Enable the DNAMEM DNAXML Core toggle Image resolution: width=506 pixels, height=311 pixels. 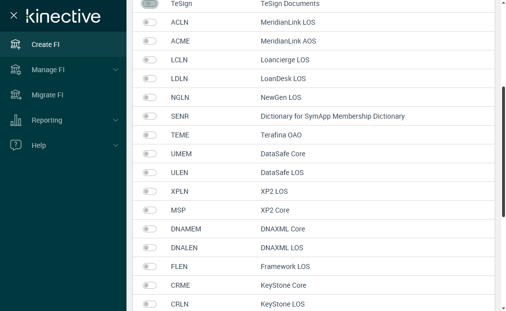coord(150,228)
